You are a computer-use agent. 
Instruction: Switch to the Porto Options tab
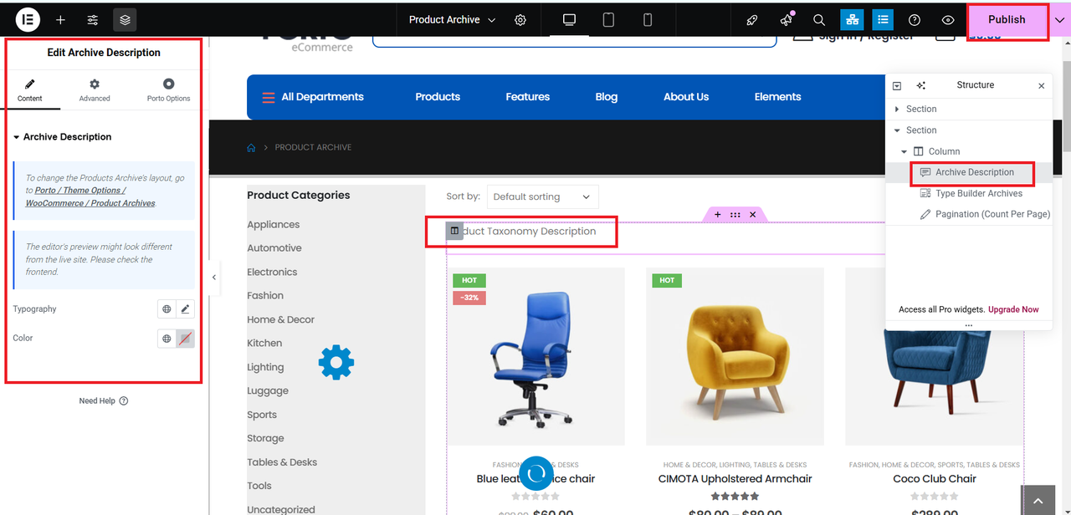[168, 90]
